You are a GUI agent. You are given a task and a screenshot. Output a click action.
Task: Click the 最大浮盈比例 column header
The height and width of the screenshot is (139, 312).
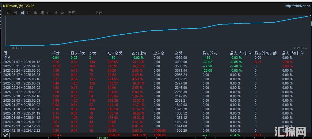click(293, 53)
